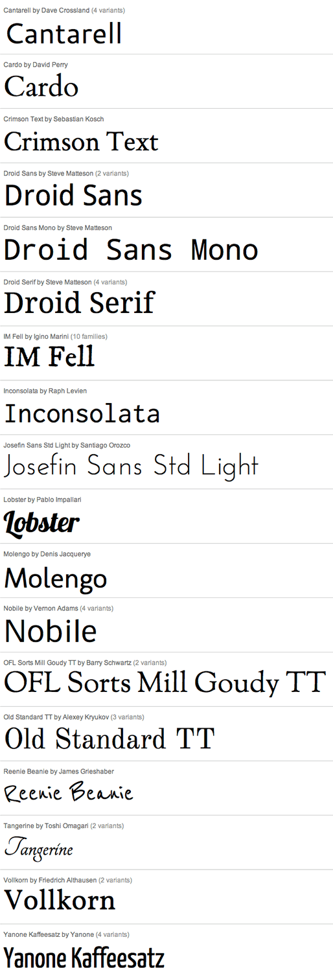333x968 pixels.
Task: Choose Josefin Sans Std Light preview
Action: point(132,467)
